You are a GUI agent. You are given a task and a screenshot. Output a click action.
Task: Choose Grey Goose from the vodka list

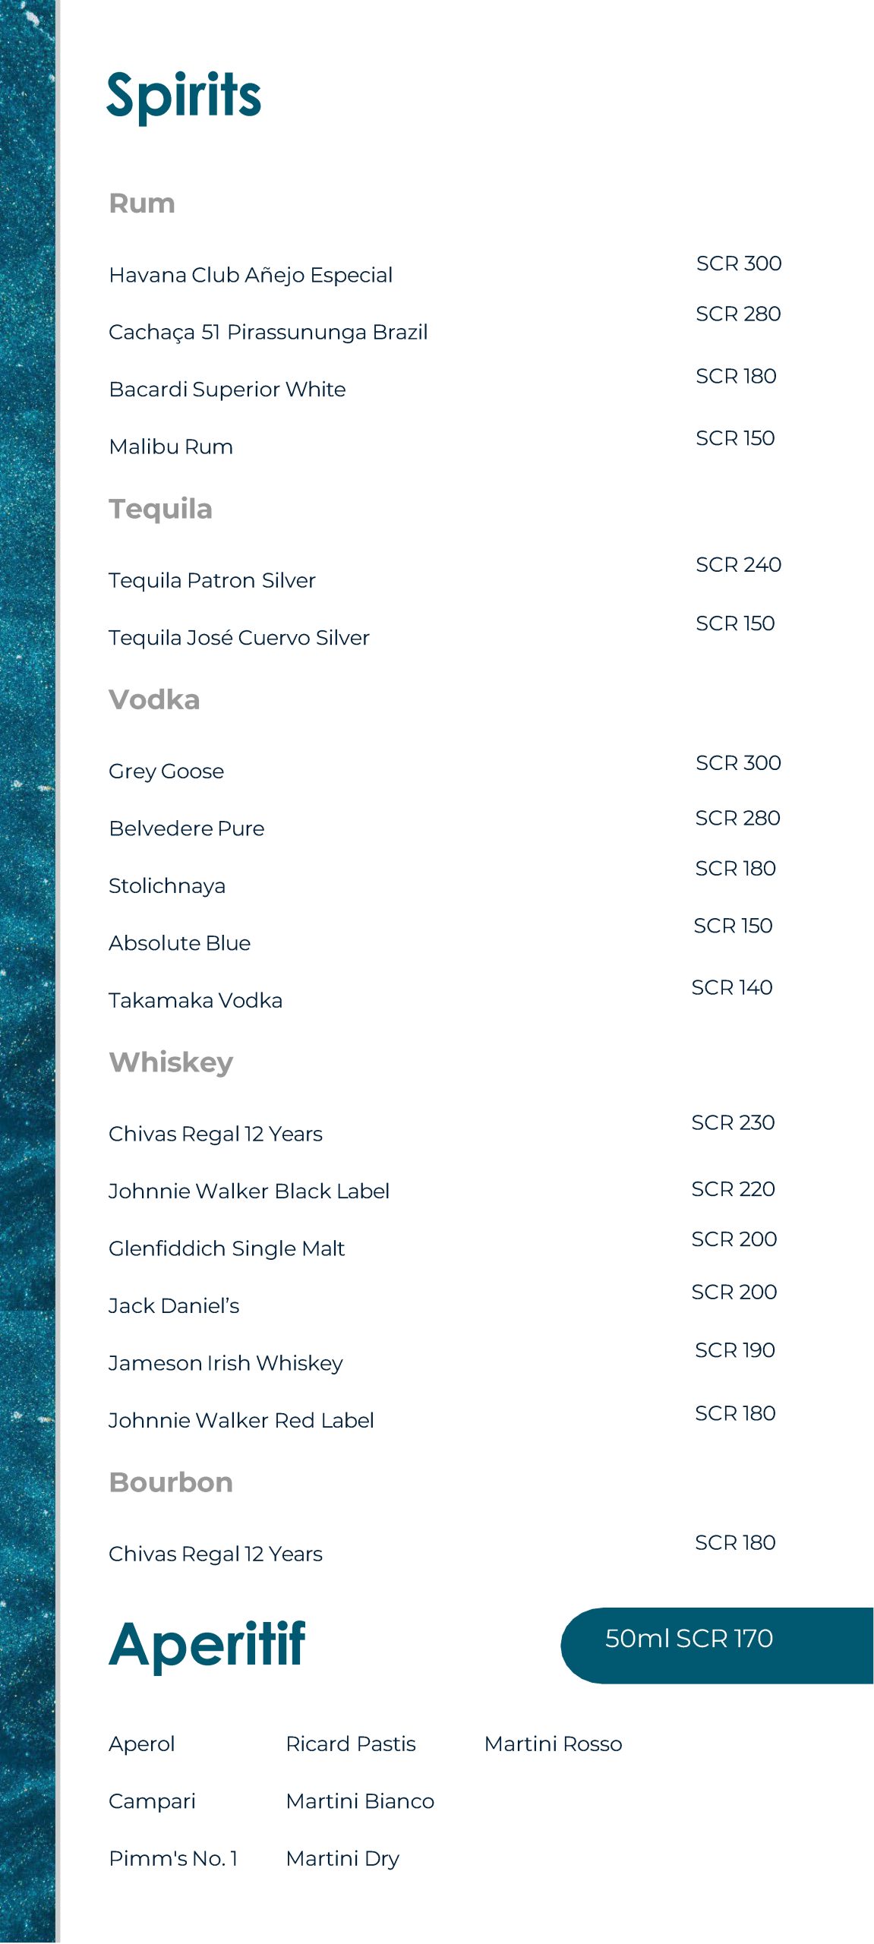(166, 772)
